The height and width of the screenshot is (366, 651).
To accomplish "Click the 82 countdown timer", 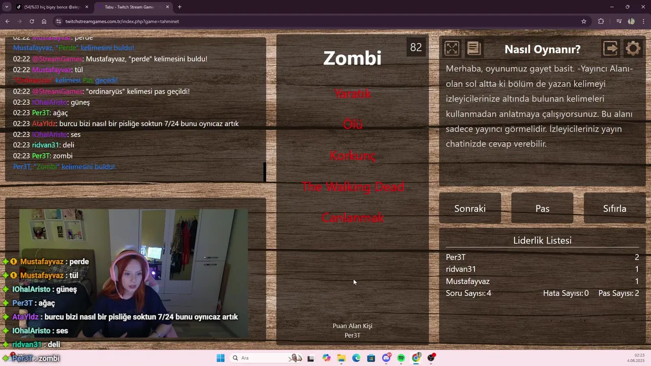I will coord(416,47).
